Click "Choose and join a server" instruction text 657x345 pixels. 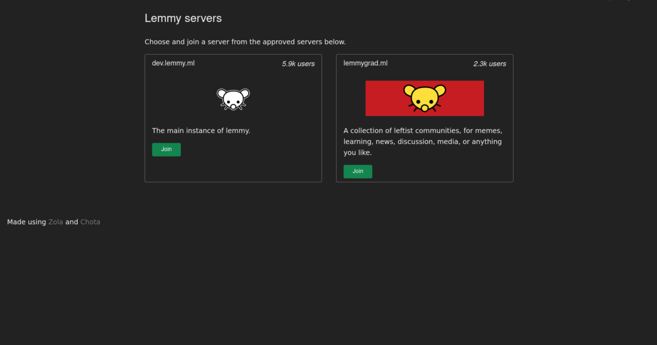point(245,42)
